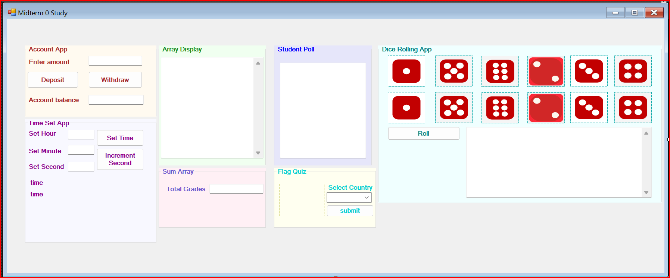This screenshot has height=278, width=670.
Task: Click the Account balance text box
Action: point(116,100)
